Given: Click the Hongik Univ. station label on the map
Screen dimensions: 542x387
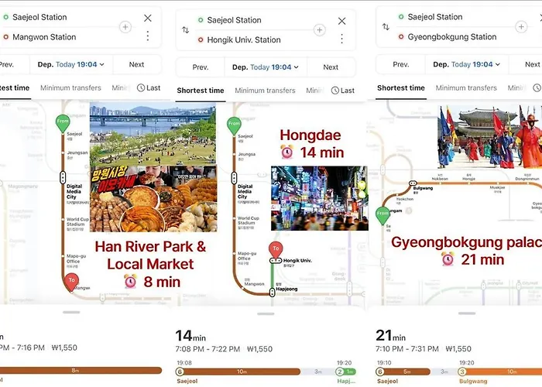Looking at the screenshot, I should point(297,261).
